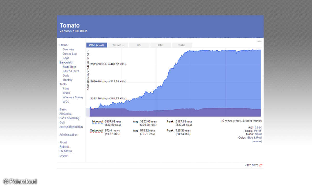The height and width of the screenshot is (187, 312).
Task: Click the Version 1.00.0905 text
Action: 74,31
